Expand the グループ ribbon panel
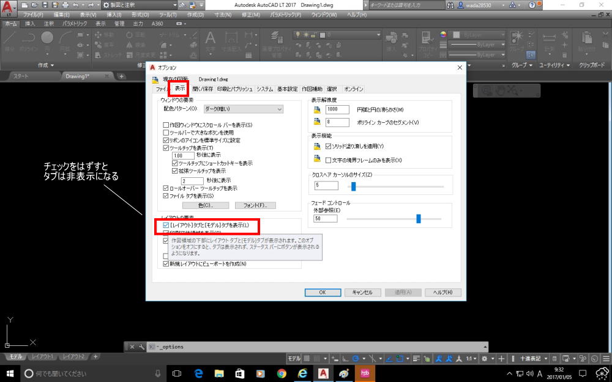This screenshot has height=382, width=612. pos(521,65)
